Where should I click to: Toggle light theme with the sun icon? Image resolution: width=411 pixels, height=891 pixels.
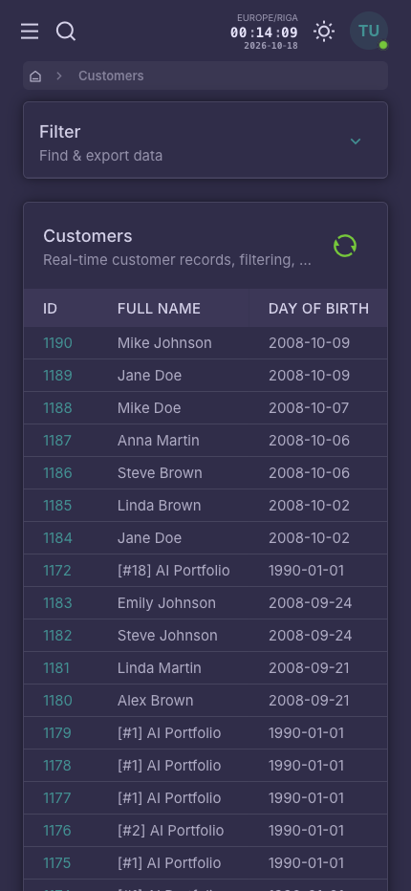pos(324,32)
